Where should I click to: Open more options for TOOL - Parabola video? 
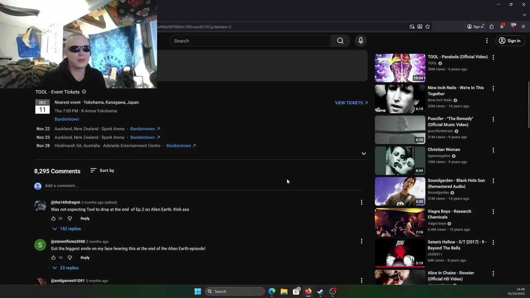[x=493, y=58]
